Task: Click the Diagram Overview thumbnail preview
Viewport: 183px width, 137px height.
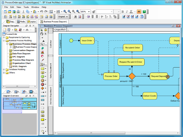Action: [20, 104]
